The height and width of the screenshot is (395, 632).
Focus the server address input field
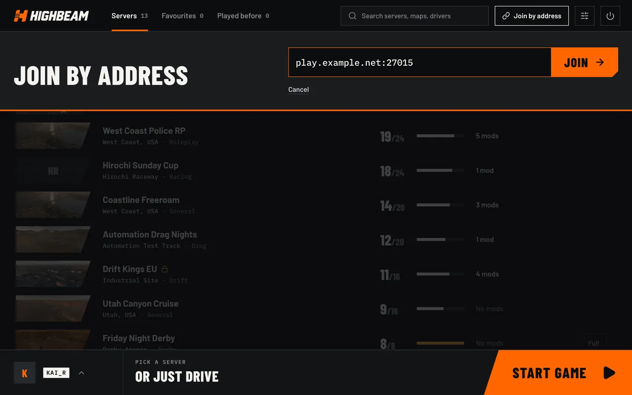click(420, 62)
